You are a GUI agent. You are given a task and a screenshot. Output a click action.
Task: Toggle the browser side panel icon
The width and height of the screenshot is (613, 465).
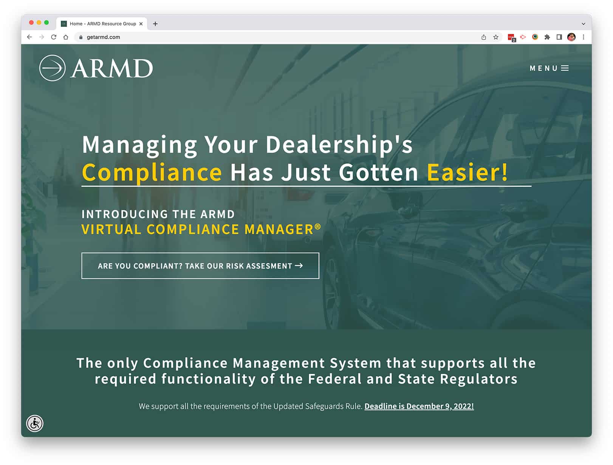click(559, 37)
